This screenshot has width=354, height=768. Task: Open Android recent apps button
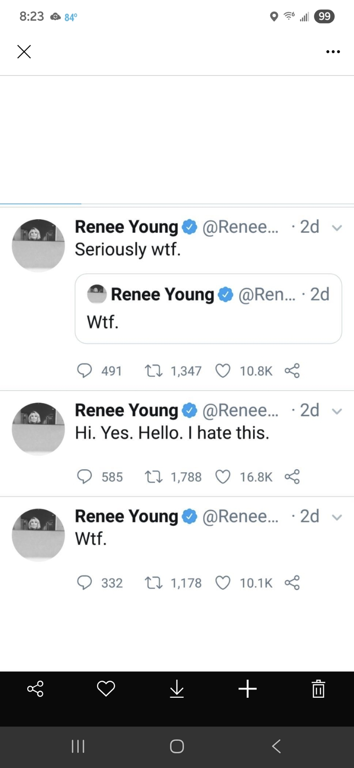tap(78, 746)
